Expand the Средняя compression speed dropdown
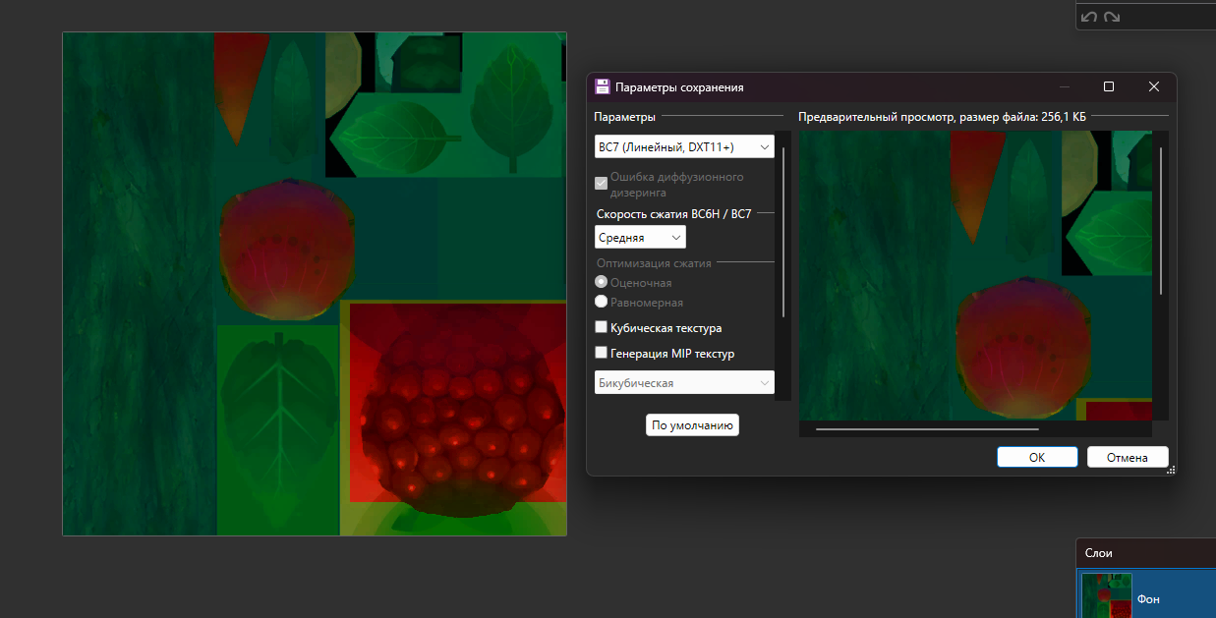The image size is (1216, 618). tap(640, 237)
